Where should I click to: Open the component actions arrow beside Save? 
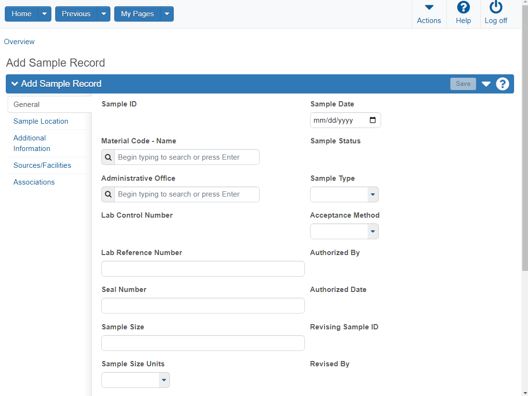point(486,84)
